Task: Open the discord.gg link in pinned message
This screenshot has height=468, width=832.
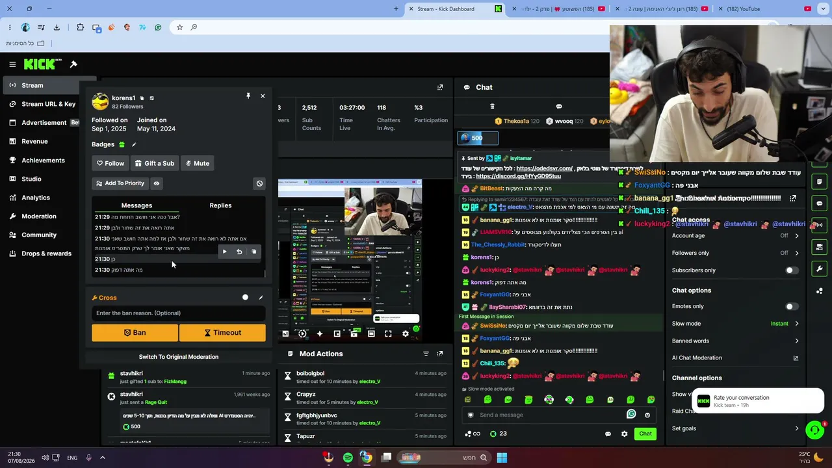Action: click(518, 176)
